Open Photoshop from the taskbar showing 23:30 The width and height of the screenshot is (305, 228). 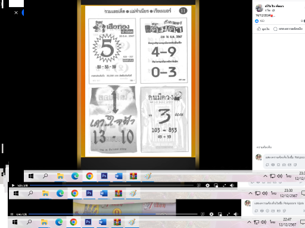(x=89, y=193)
